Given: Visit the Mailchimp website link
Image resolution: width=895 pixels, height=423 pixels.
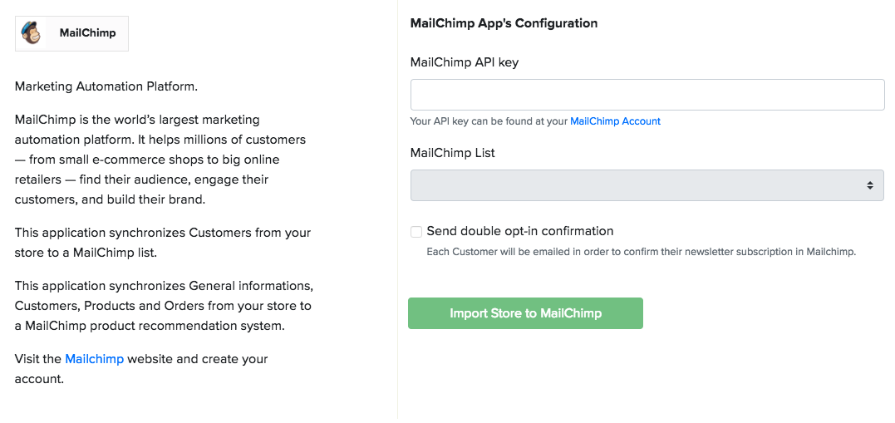Looking at the screenshot, I should (94, 359).
